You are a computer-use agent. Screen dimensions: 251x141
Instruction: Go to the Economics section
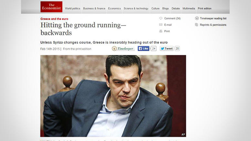click(x=114, y=8)
